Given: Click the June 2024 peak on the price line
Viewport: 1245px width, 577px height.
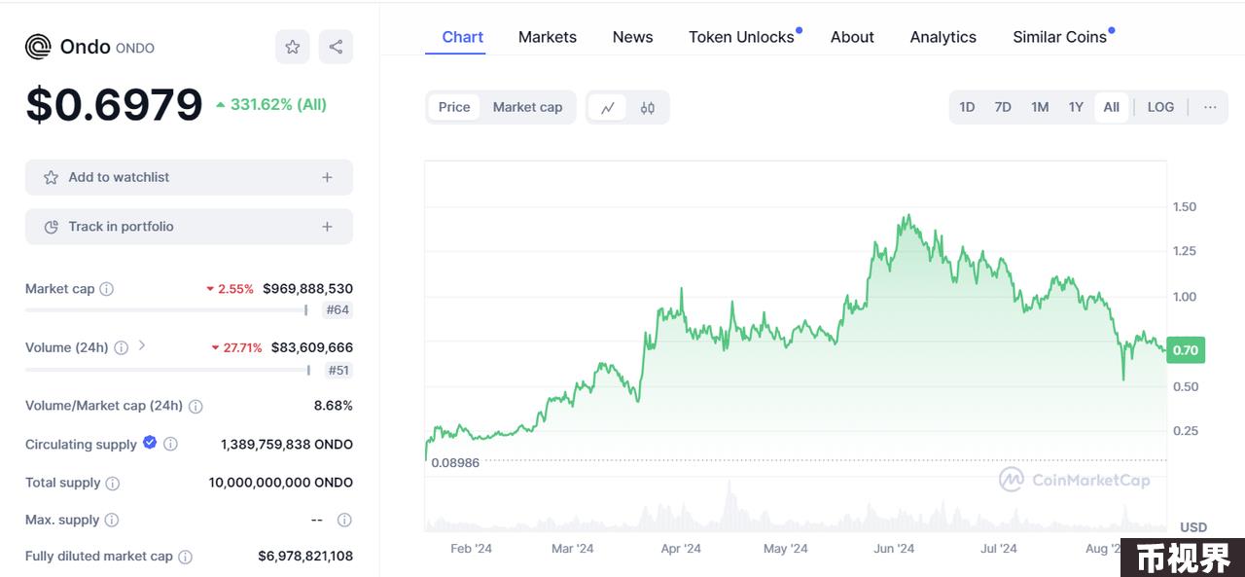Looking at the screenshot, I should click(907, 217).
